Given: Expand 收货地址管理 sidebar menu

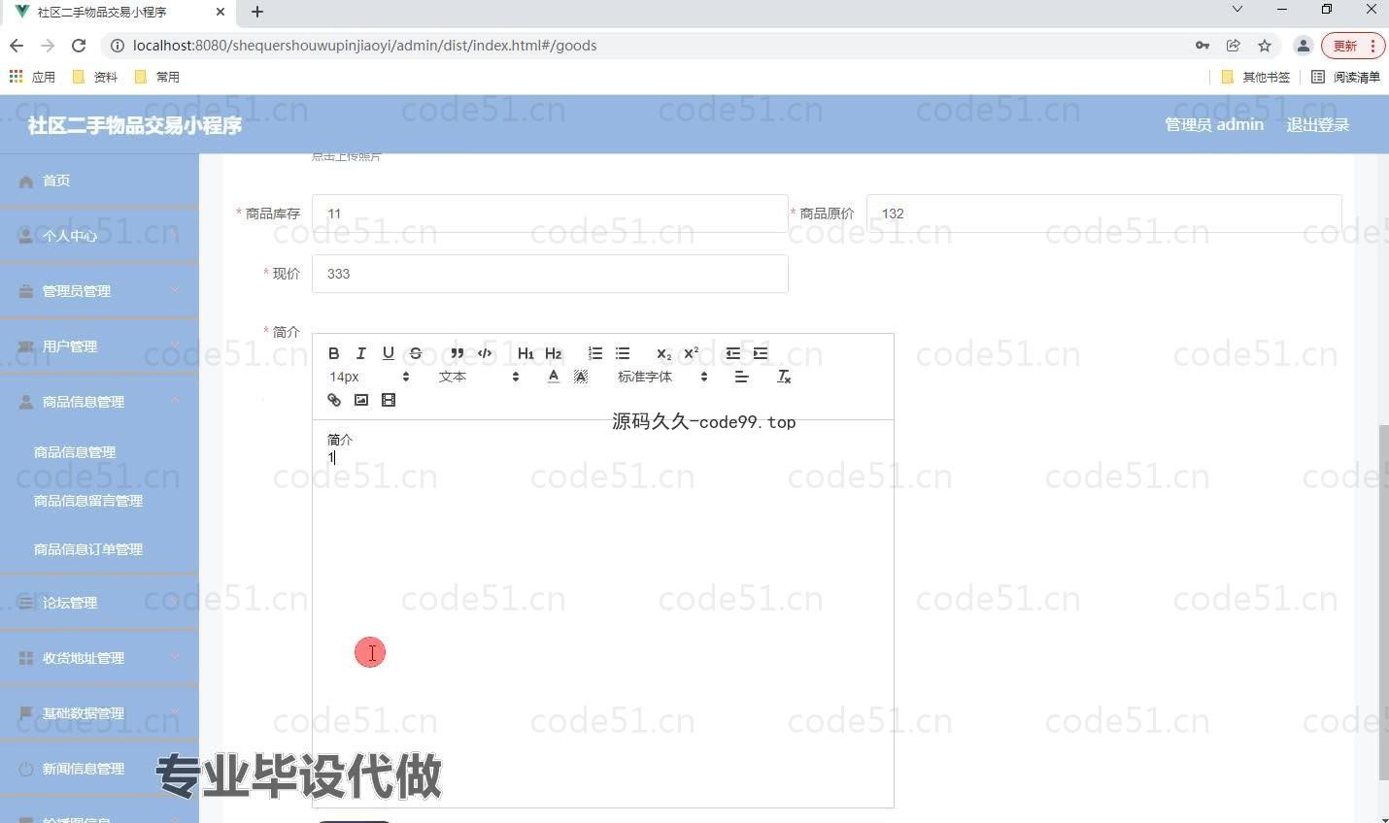Looking at the screenshot, I should coord(99,658).
